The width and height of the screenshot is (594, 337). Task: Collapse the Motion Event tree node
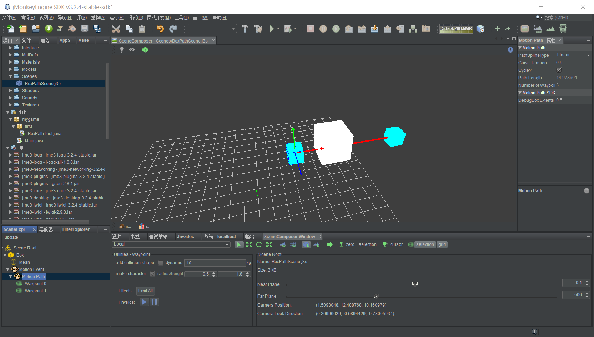pyautogui.click(x=7, y=269)
